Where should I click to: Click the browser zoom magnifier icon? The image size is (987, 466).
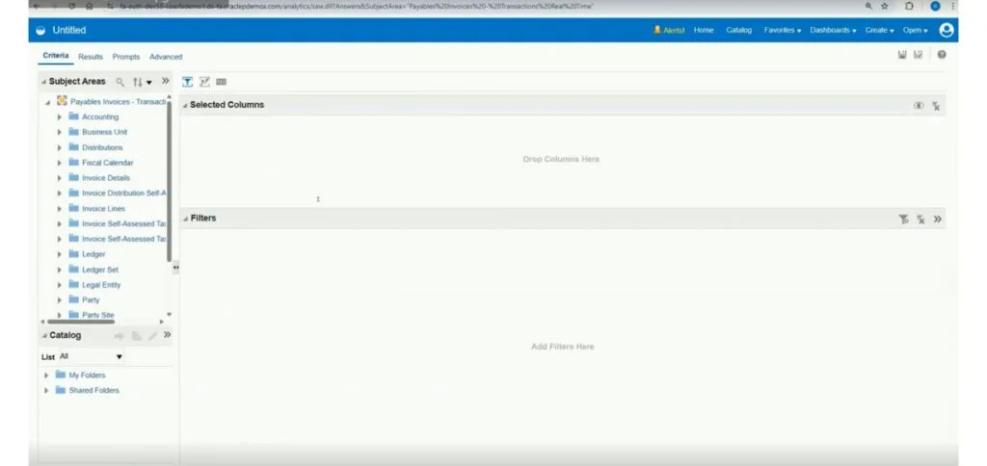[x=868, y=7]
